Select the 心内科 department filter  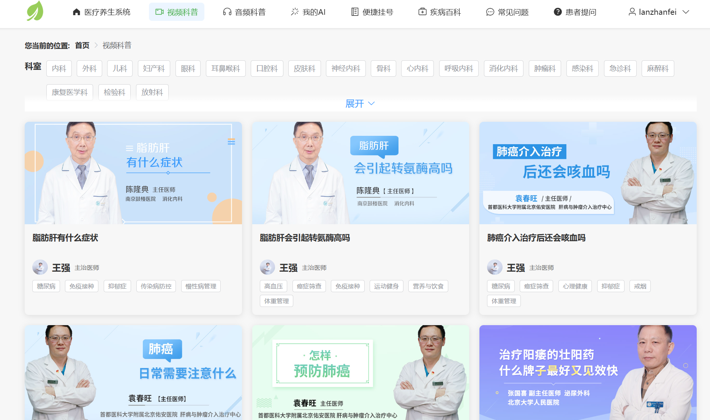[x=417, y=69]
